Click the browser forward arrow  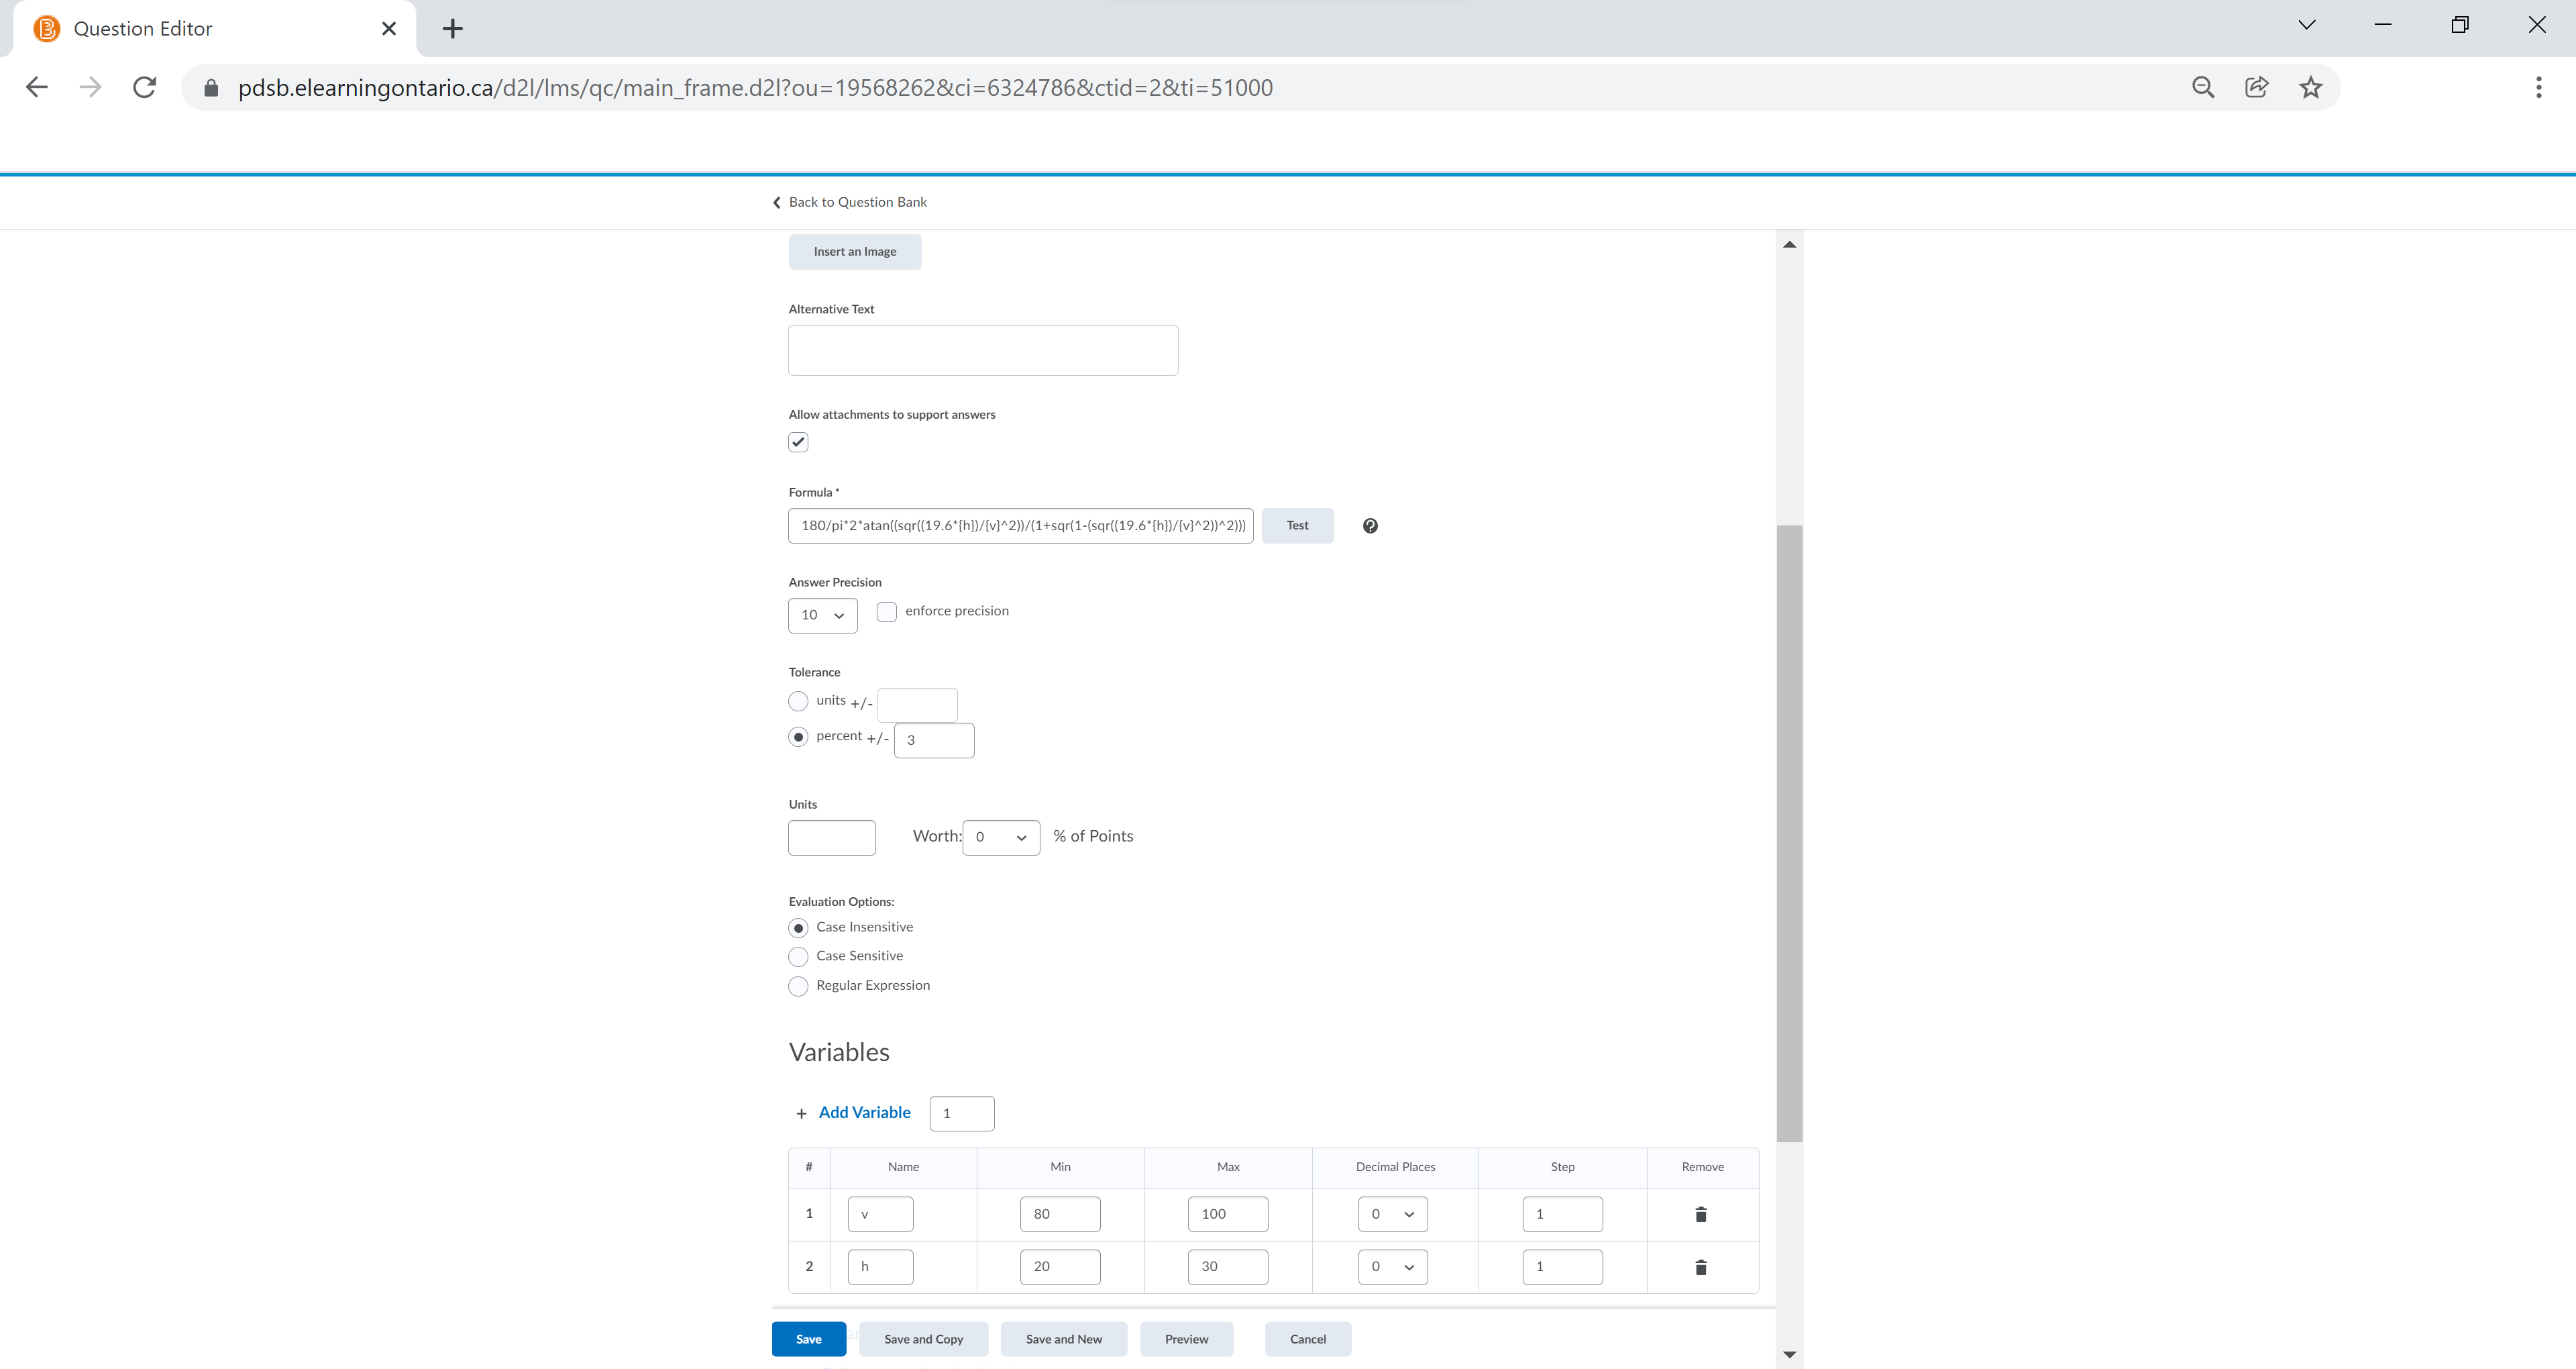[x=90, y=87]
